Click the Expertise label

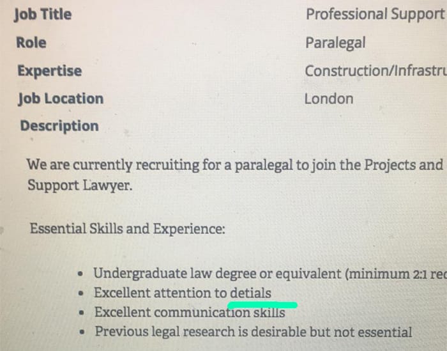pyautogui.click(x=50, y=71)
